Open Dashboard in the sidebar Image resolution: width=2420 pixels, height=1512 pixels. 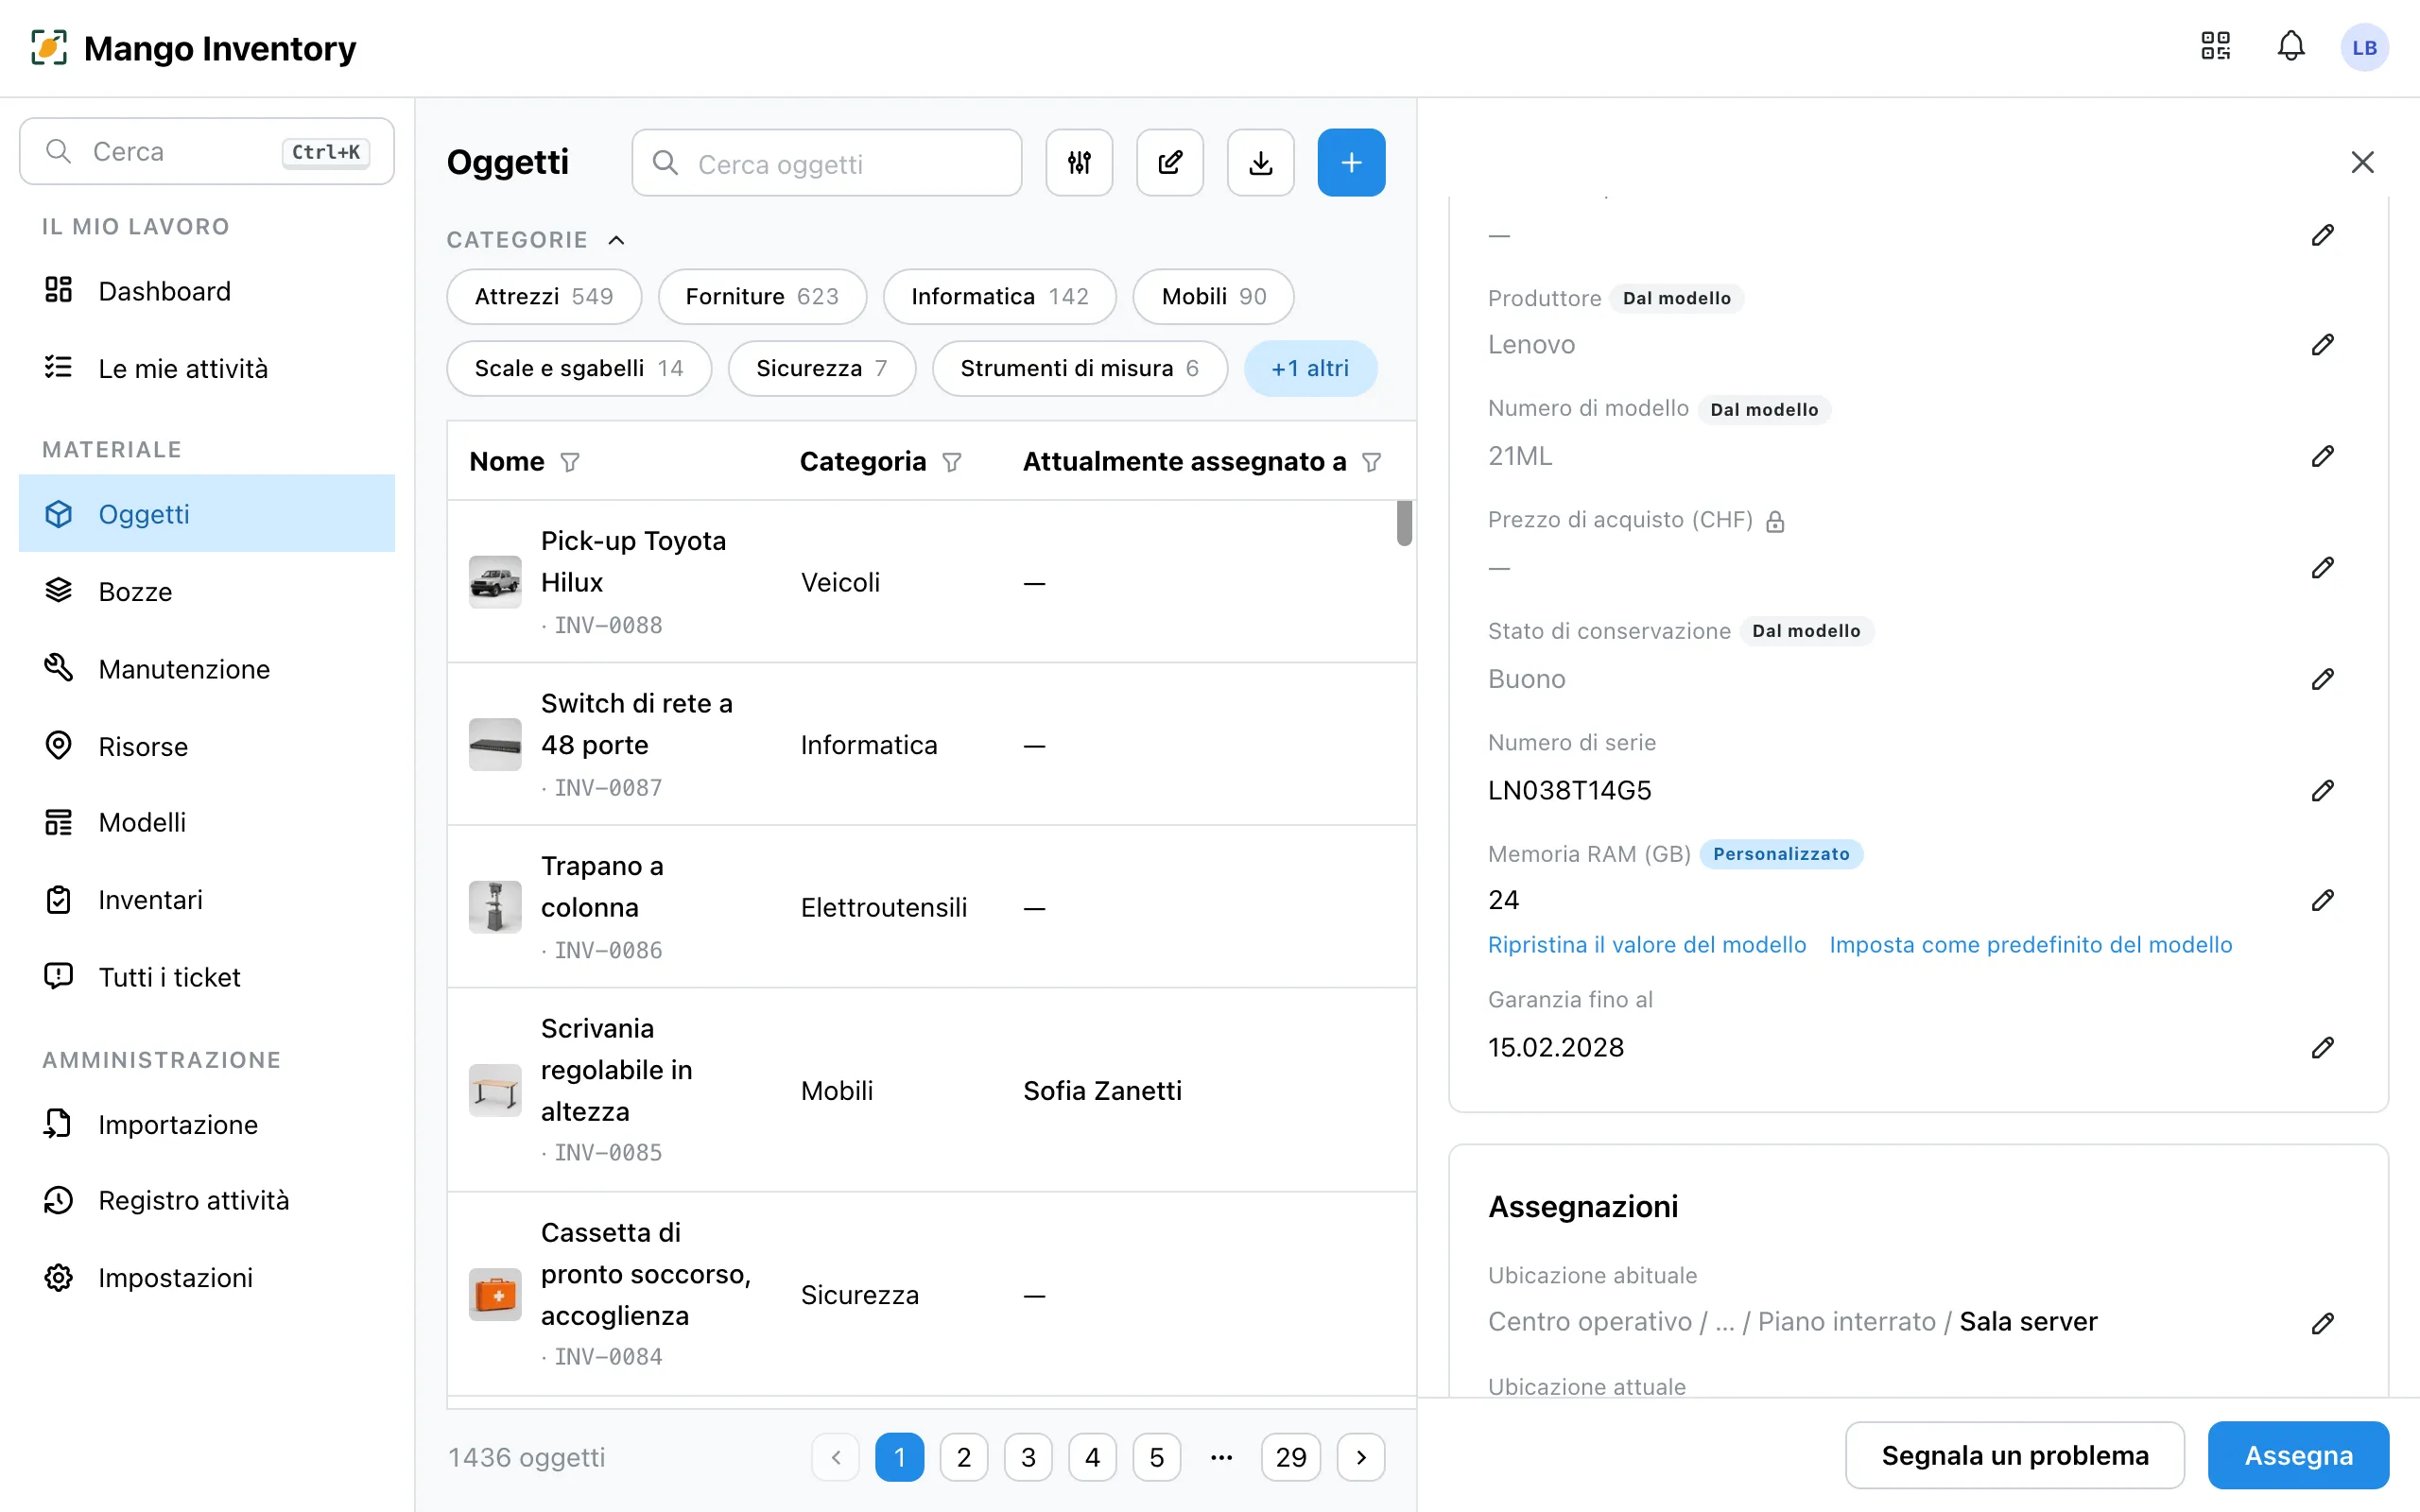(207, 291)
